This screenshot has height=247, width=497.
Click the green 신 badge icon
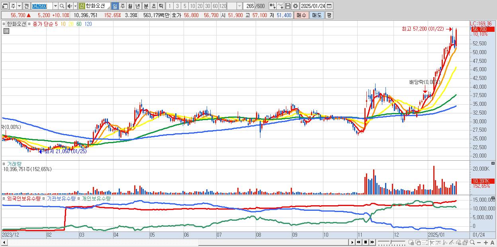point(82,6)
